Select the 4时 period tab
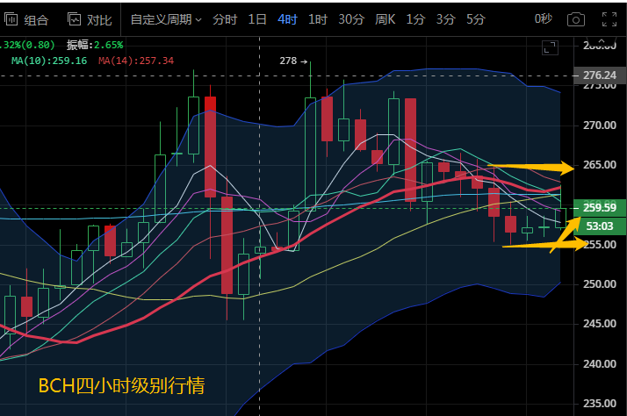The image size is (627, 416). pyautogui.click(x=287, y=19)
